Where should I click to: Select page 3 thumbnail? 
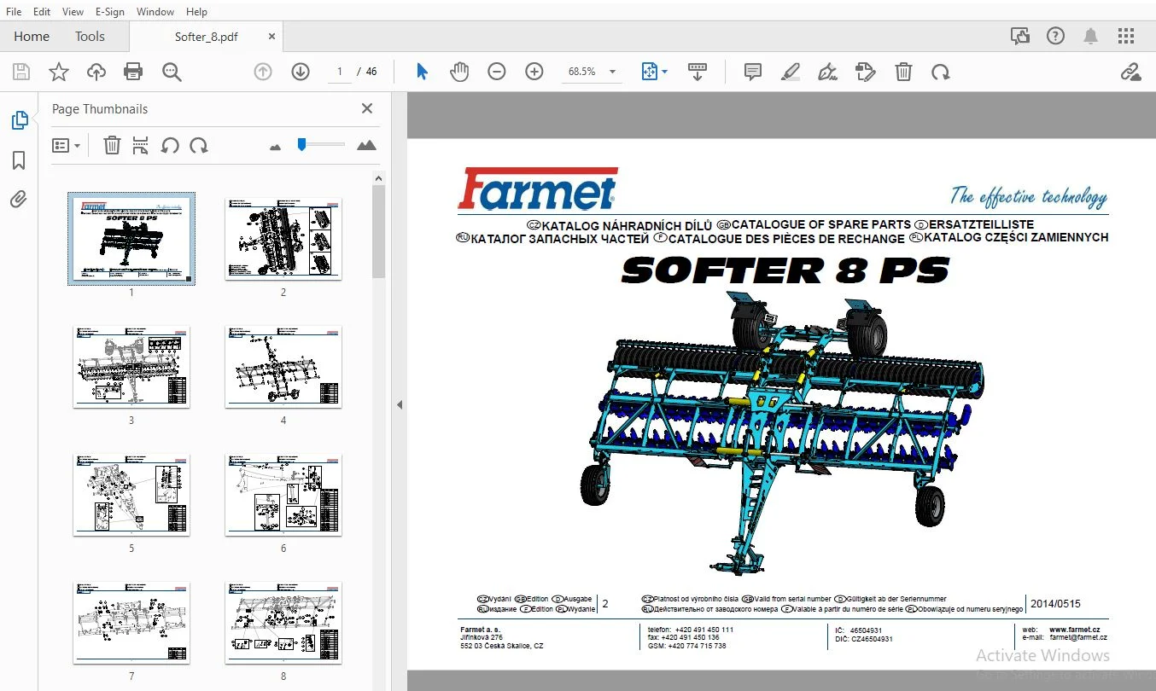point(131,367)
